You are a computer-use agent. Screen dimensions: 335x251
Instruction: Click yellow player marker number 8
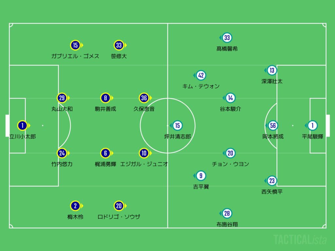coord(105,98)
